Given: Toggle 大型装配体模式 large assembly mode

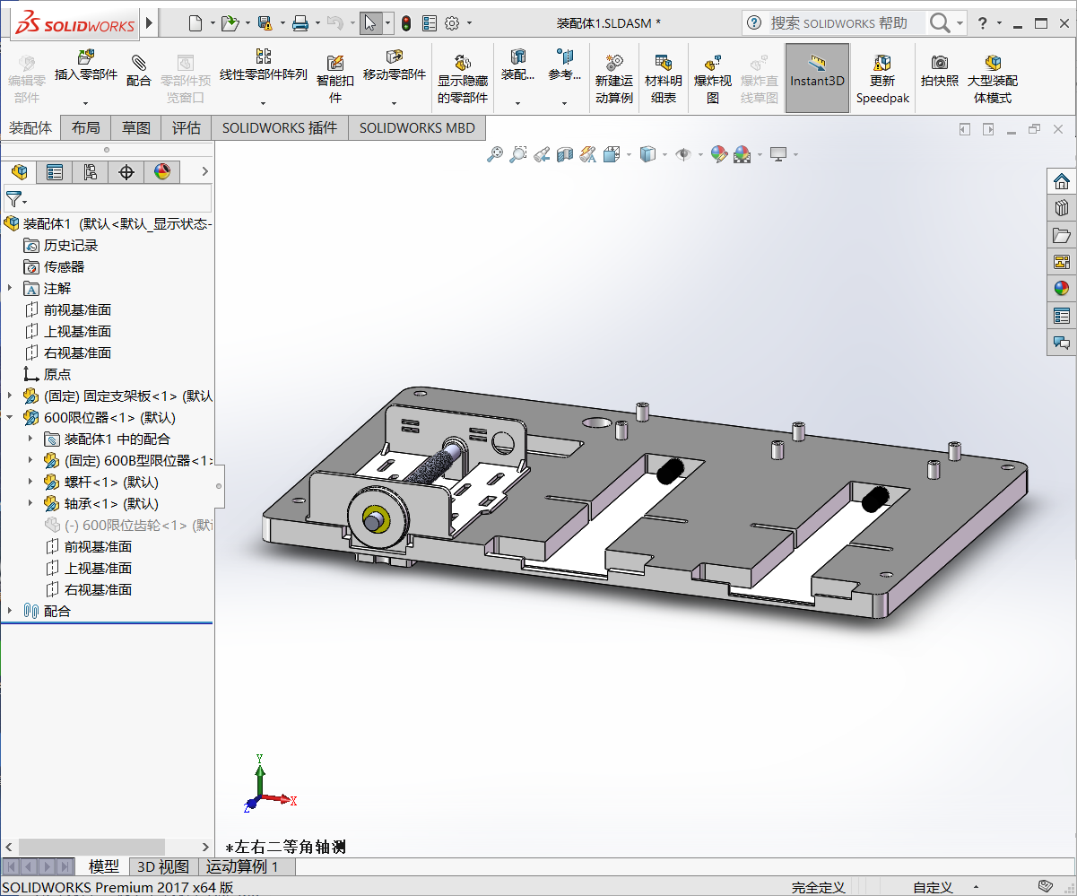Looking at the screenshot, I should click(992, 78).
